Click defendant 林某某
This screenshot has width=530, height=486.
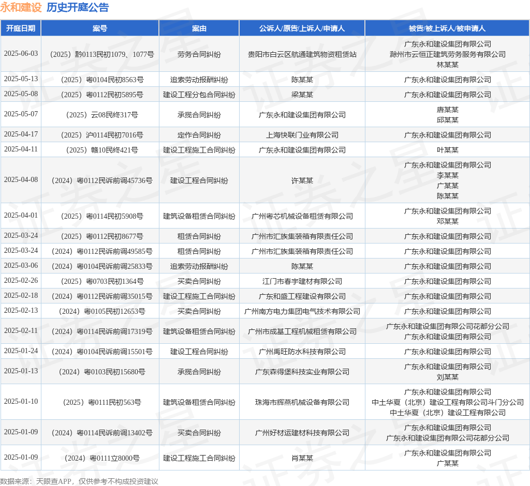click(x=448, y=65)
